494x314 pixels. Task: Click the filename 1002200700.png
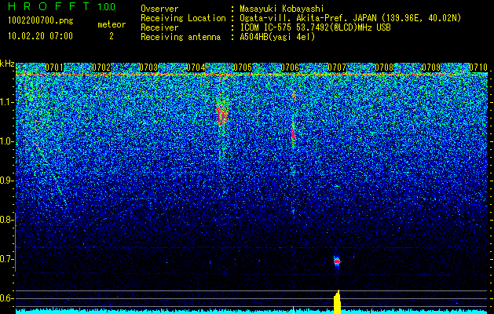coord(41,20)
